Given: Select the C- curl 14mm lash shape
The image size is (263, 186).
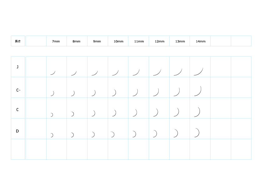Looking at the screenshot, I should (x=198, y=91).
